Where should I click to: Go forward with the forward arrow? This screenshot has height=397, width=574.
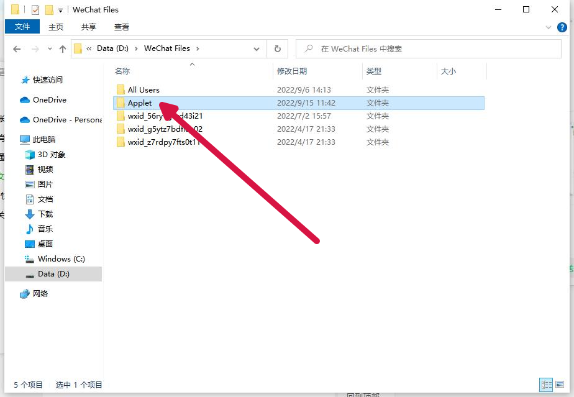tap(35, 48)
